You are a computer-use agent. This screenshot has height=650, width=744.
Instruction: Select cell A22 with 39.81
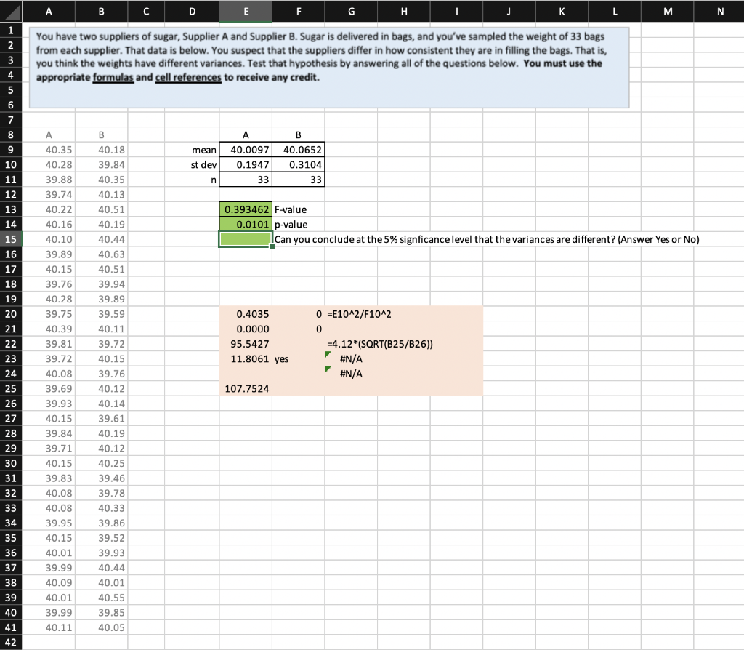tap(49, 344)
